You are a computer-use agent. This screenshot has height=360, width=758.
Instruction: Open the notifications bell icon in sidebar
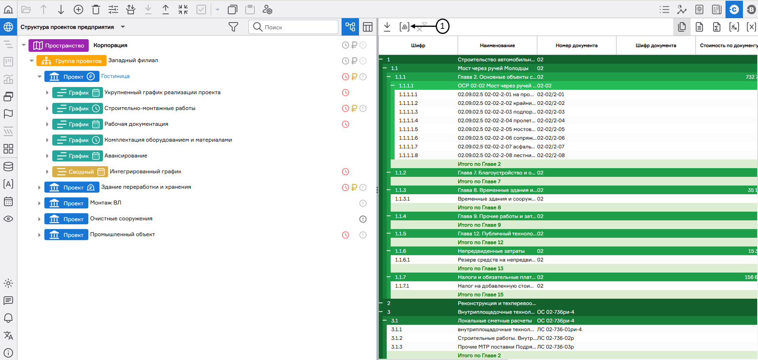pyautogui.click(x=8, y=318)
